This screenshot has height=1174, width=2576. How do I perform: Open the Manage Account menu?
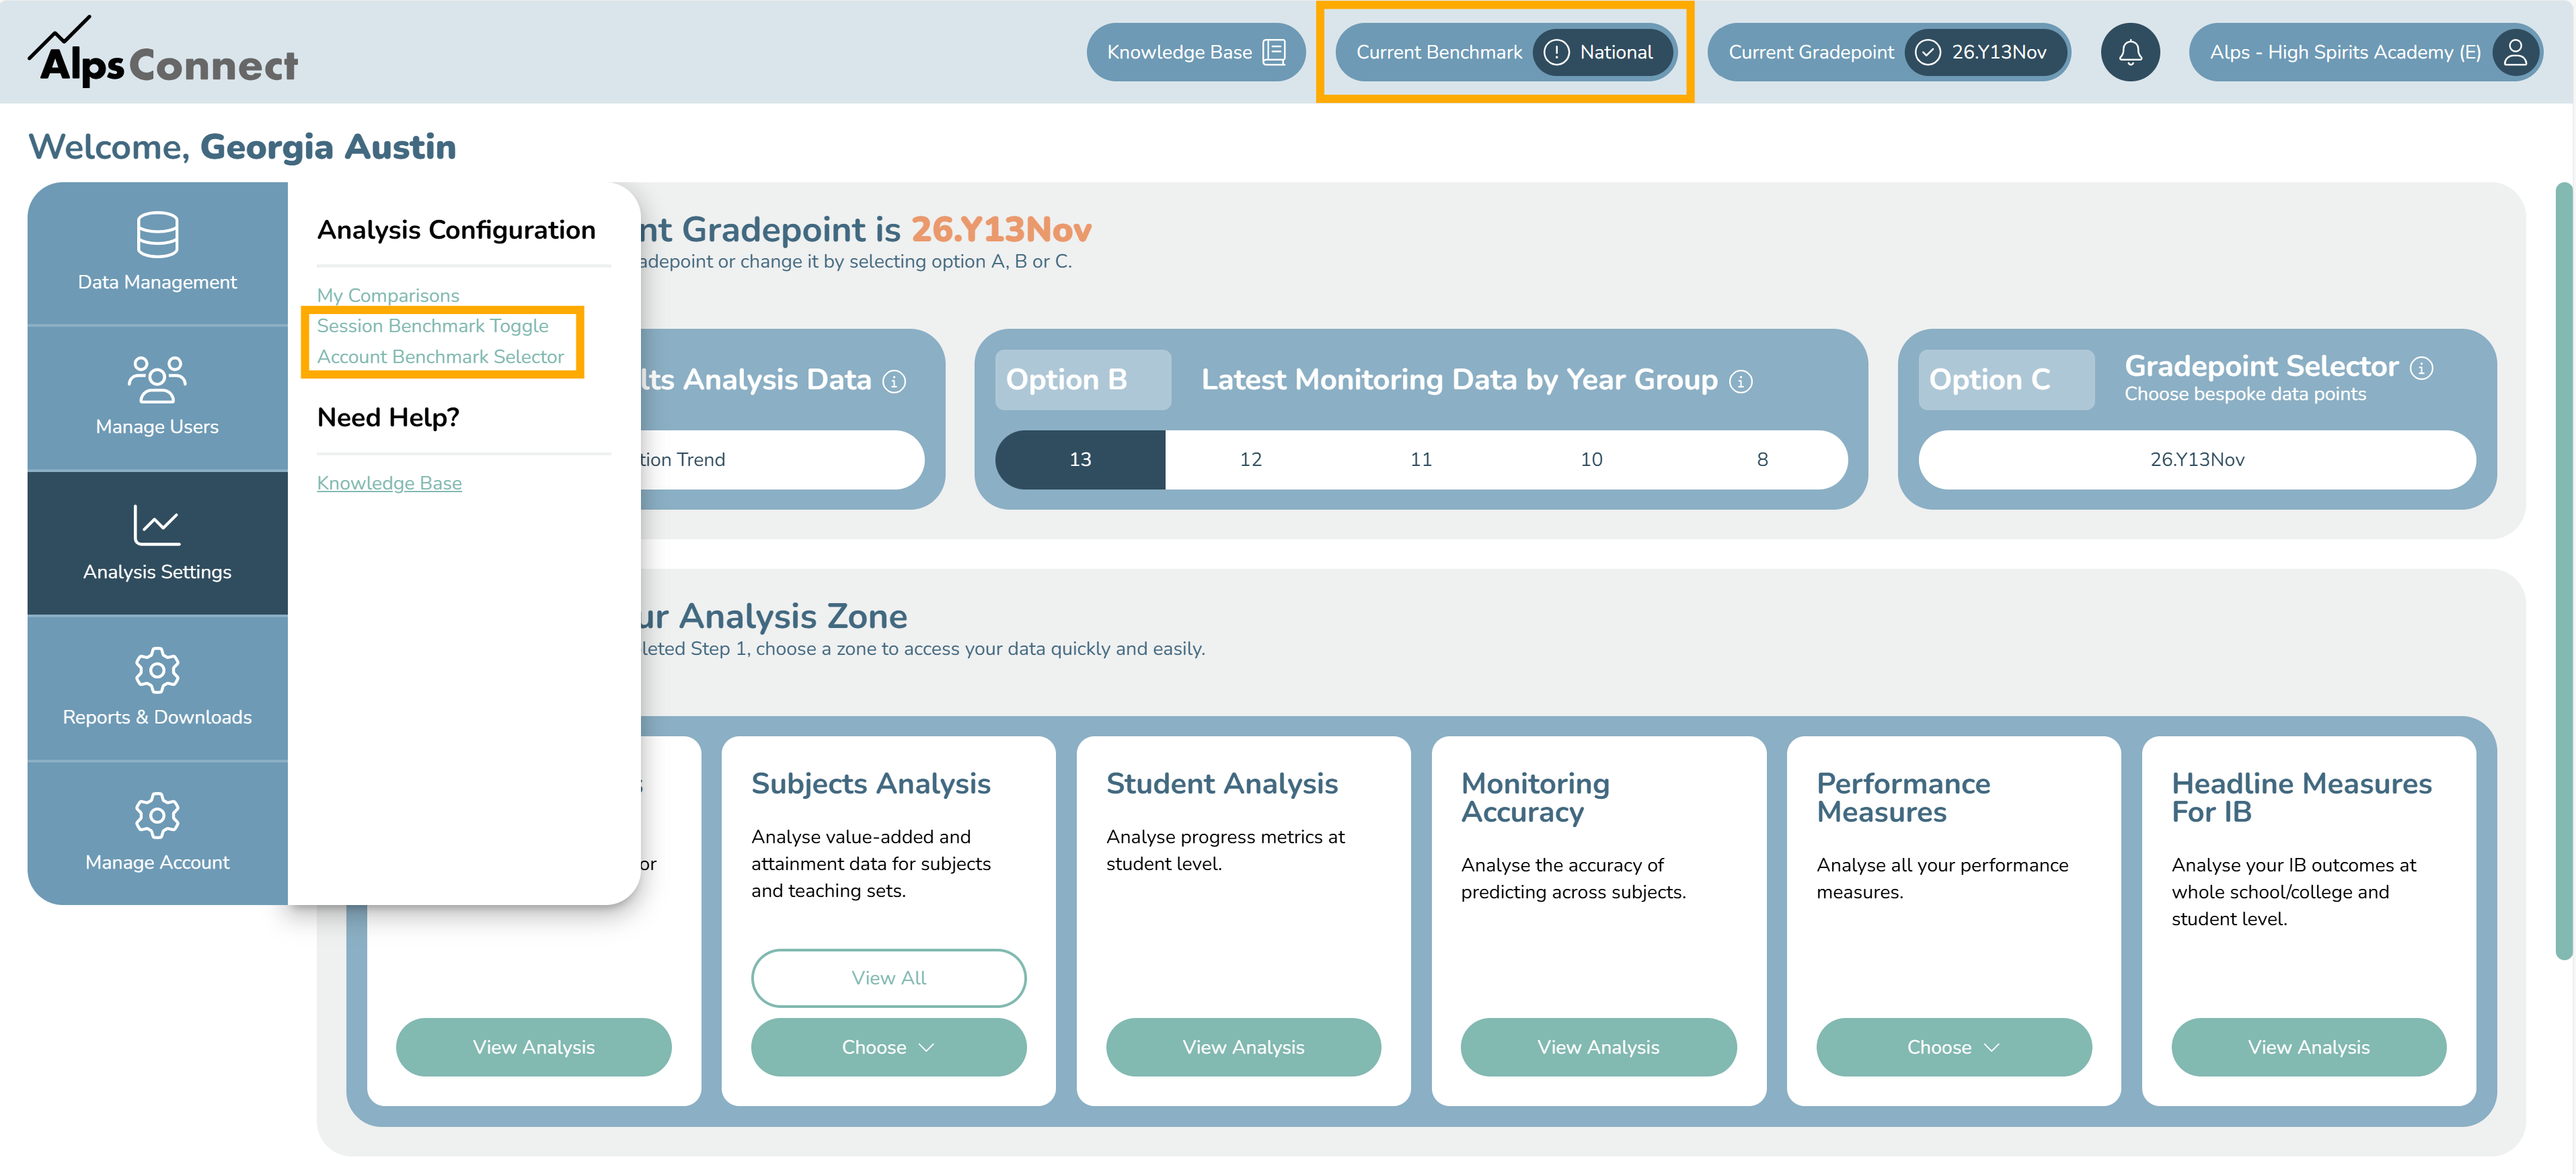tap(157, 833)
